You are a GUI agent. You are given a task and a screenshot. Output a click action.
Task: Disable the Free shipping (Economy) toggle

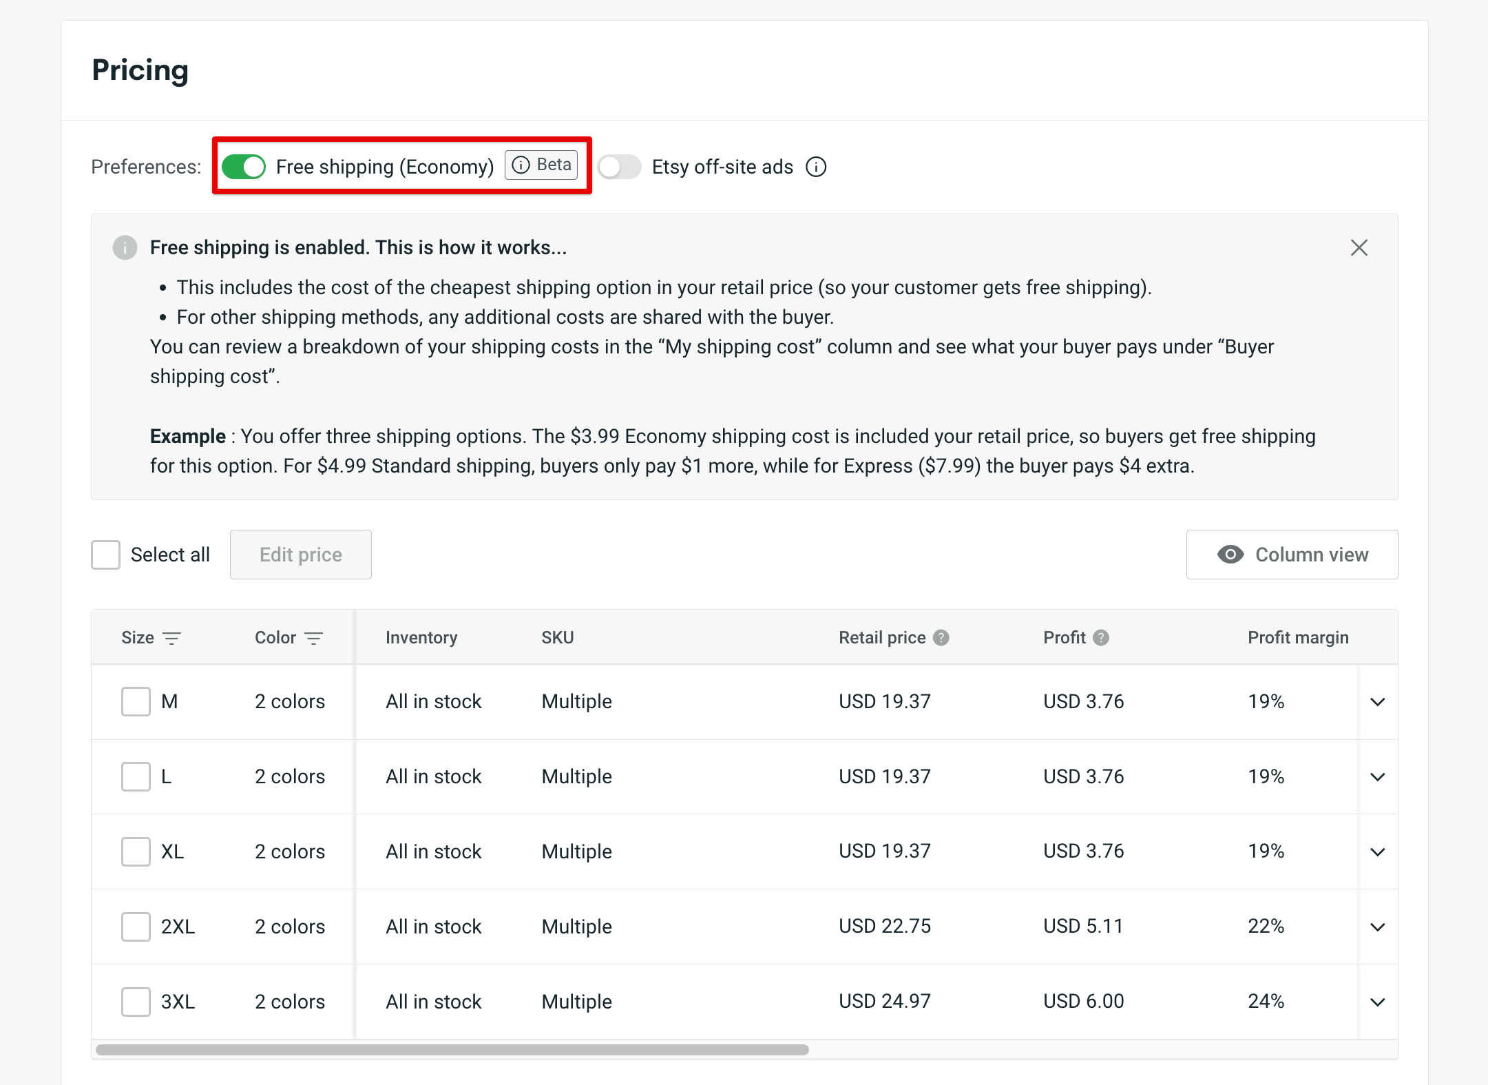click(242, 166)
